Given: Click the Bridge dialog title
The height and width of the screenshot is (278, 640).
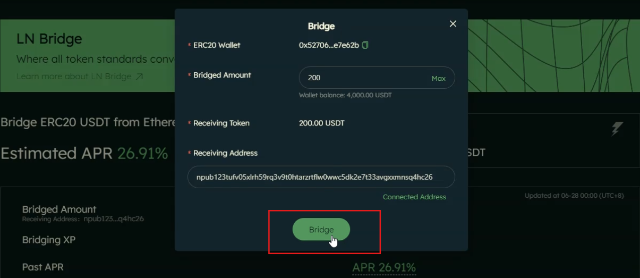Looking at the screenshot, I should (x=321, y=26).
